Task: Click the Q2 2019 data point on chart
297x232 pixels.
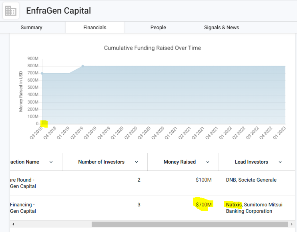Action: (83, 66)
